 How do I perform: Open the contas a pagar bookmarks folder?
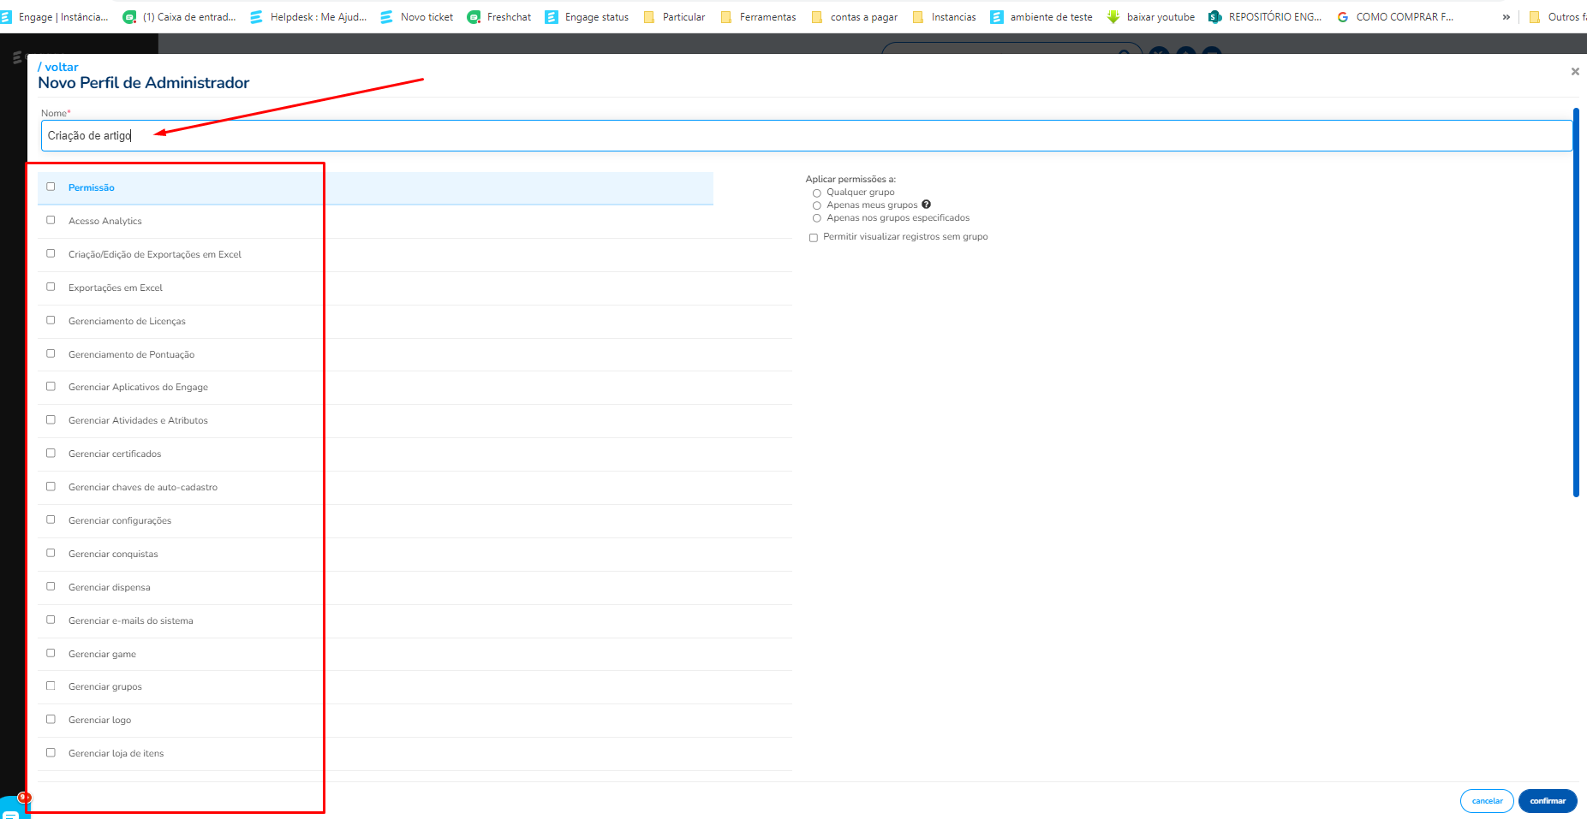[854, 17]
